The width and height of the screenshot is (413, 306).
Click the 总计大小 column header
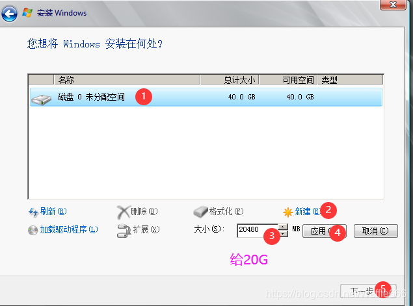click(230, 80)
